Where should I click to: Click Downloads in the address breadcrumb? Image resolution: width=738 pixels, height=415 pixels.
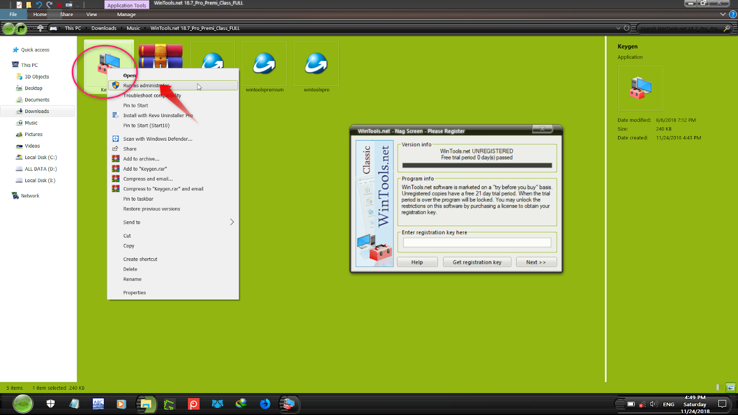pyautogui.click(x=104, y=28)
